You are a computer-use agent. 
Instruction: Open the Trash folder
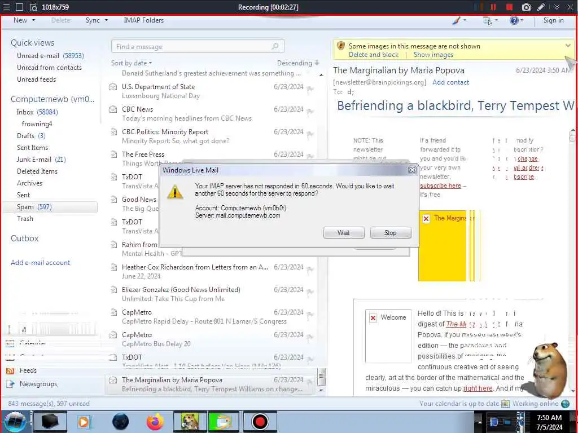25,218
